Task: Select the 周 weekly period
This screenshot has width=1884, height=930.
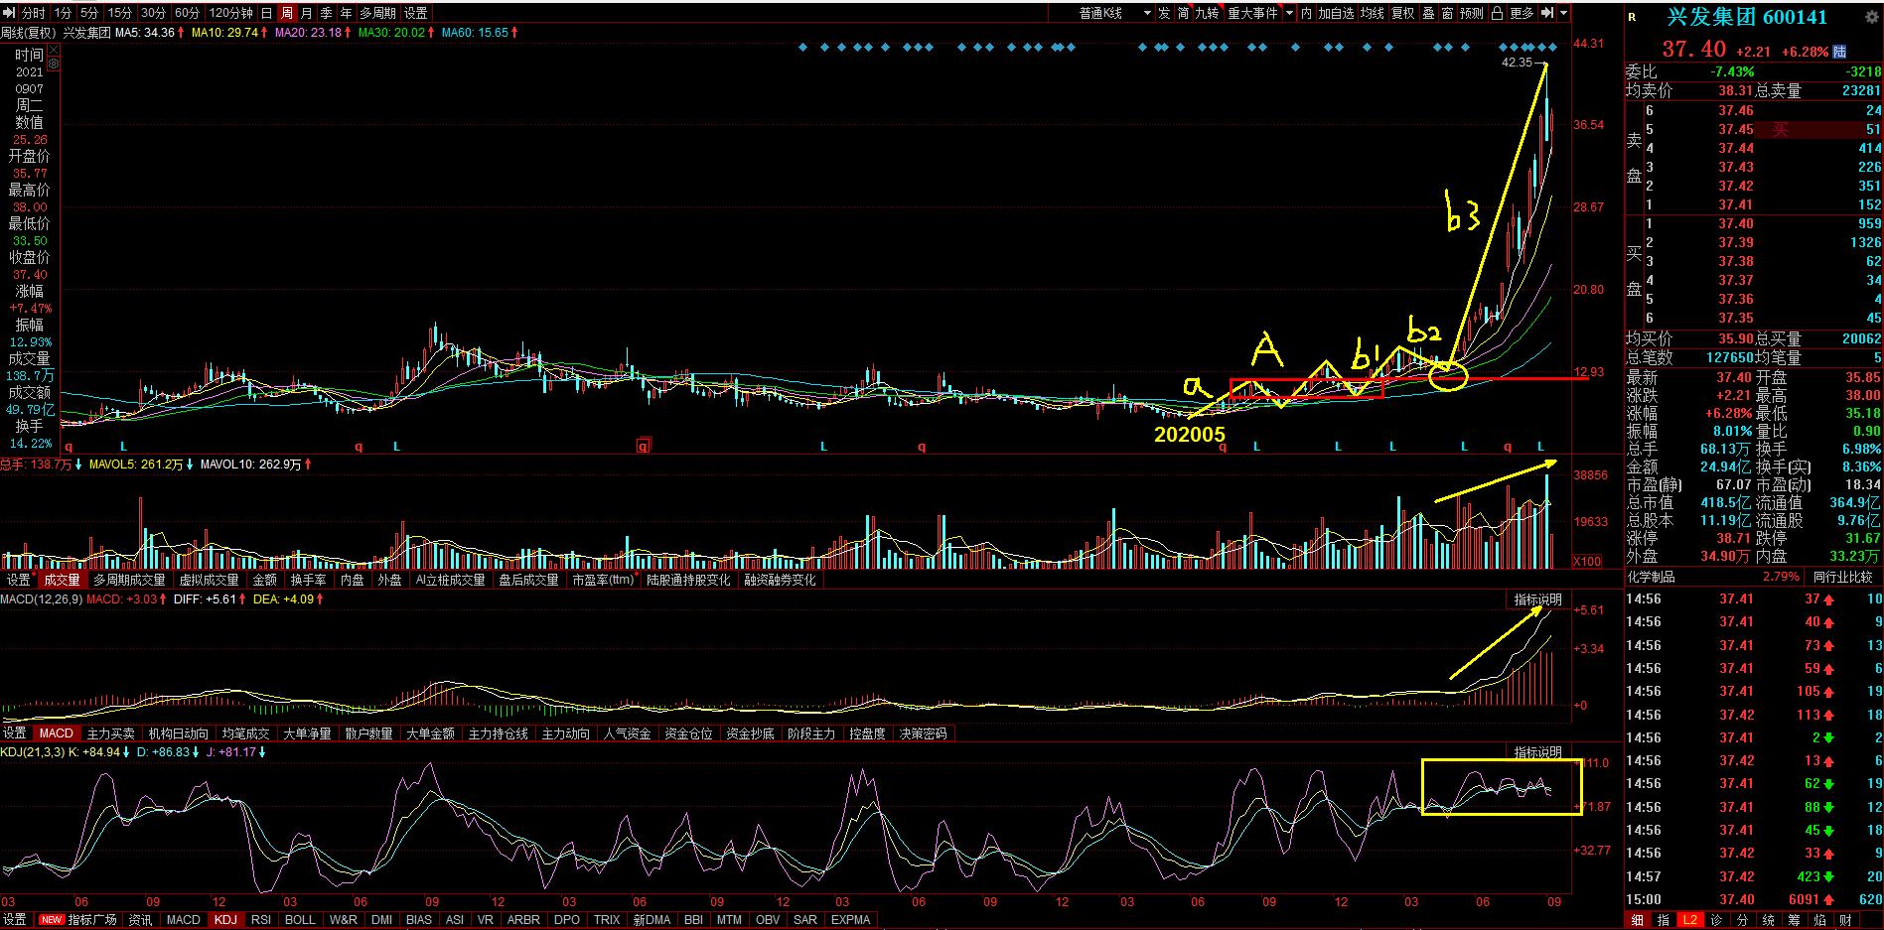Action: pos(287,13)
